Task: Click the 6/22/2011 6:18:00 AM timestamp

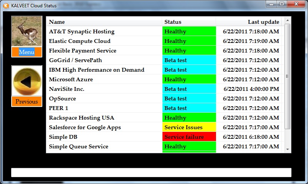Action: coord(251,137)
